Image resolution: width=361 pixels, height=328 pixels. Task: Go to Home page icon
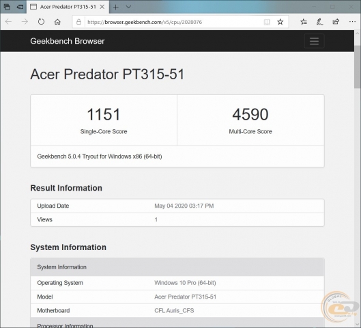tap(57, 22)
